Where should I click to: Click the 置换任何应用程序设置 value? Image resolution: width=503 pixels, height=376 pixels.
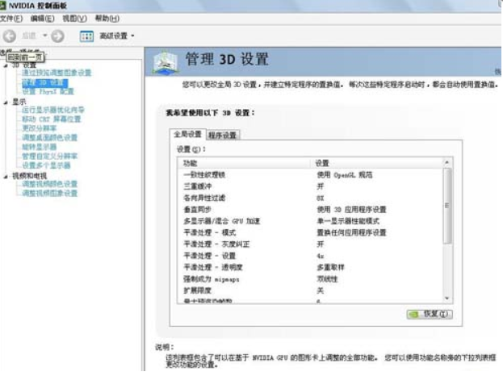pos(351,232)
